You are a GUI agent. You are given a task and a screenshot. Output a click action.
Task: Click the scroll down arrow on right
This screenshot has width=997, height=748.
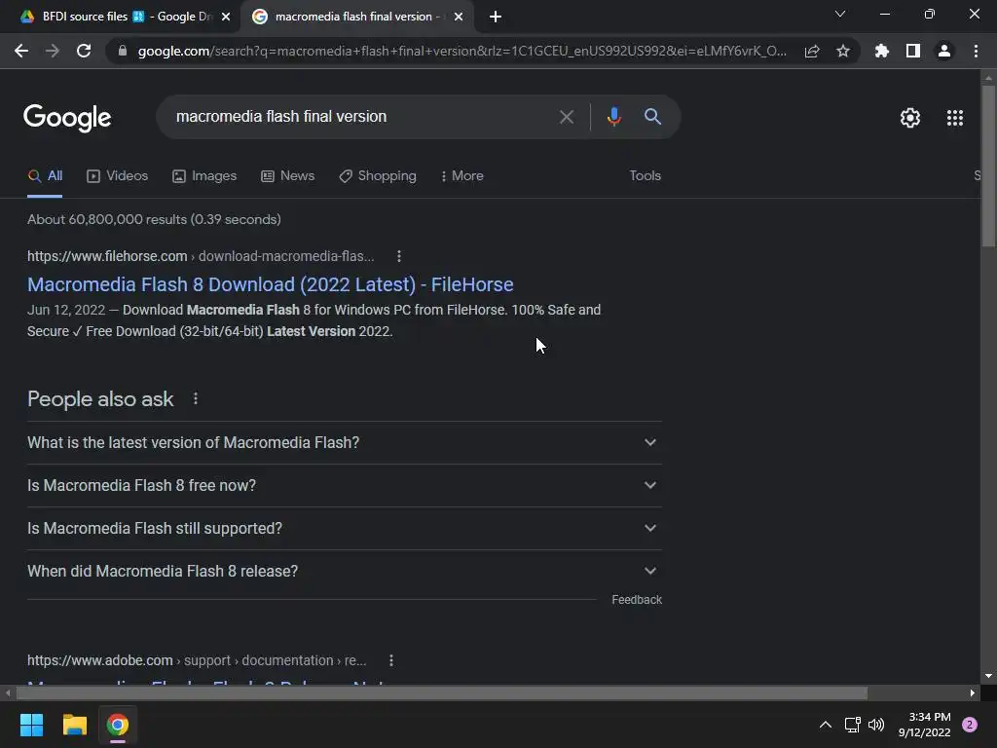coord(988,676)
